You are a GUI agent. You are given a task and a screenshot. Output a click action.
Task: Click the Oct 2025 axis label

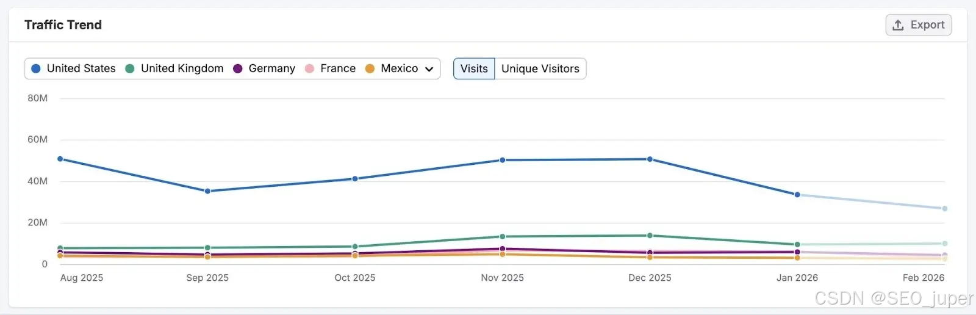tap(355, 278)
